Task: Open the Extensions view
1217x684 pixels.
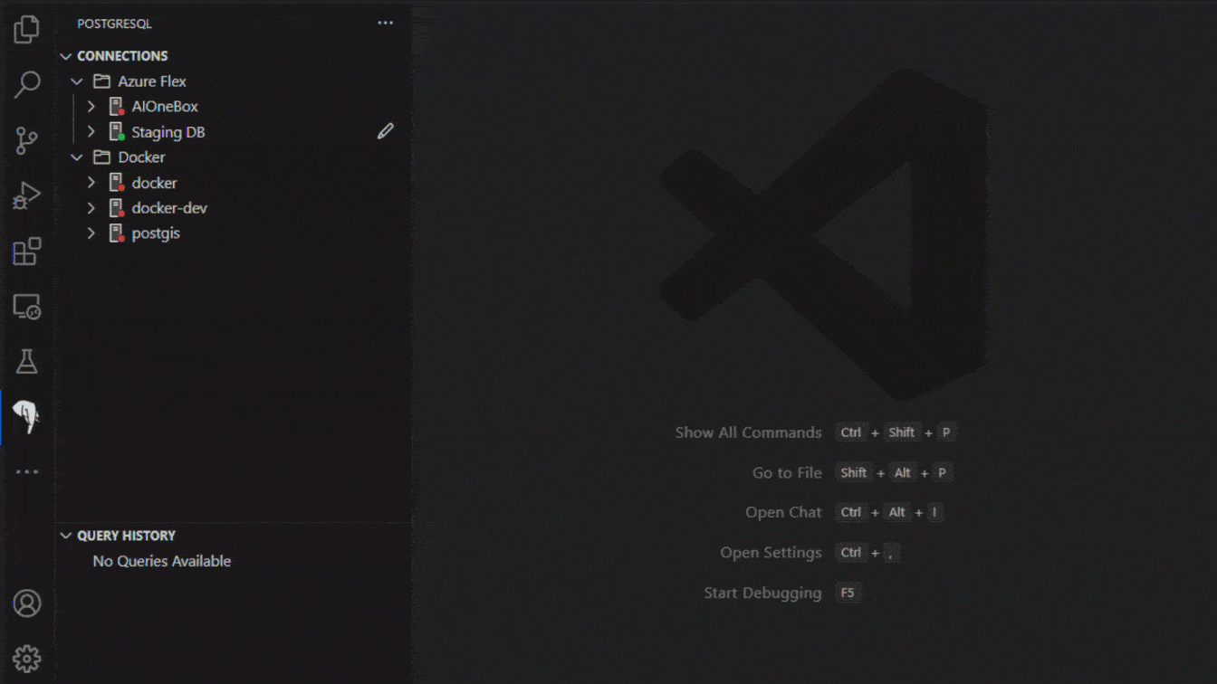Action: [x=26, y=251]
